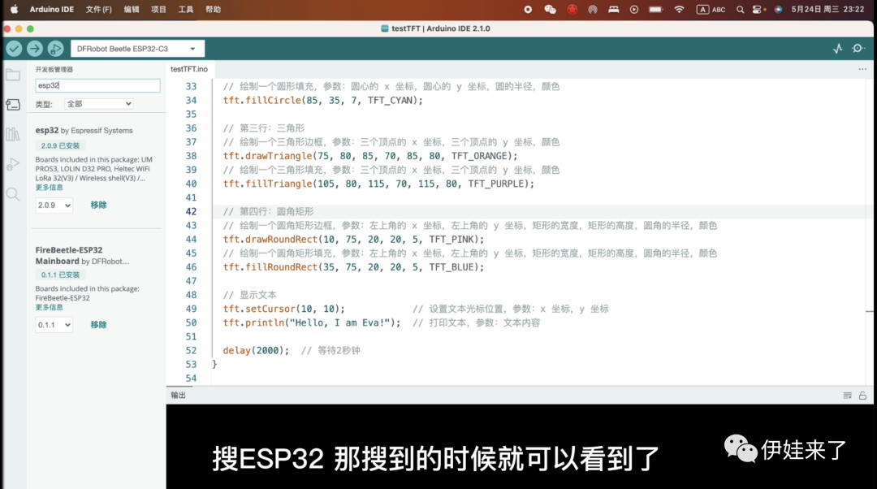The width and height of the screenshot is (877, 489).
Task: Open the 工具 menu
Action: click(186, 9)
